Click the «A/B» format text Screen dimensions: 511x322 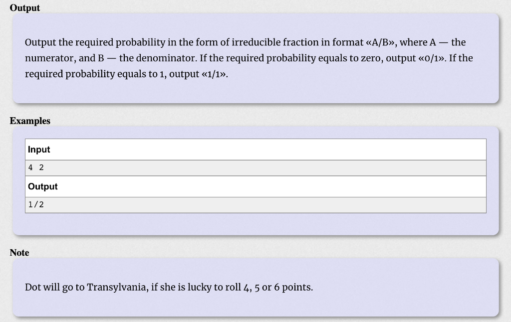point(381,42)
